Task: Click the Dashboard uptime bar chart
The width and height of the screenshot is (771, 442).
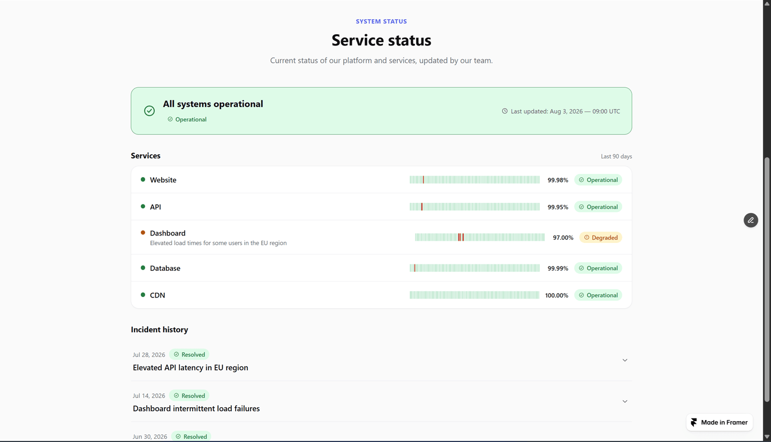Action: 480,238
